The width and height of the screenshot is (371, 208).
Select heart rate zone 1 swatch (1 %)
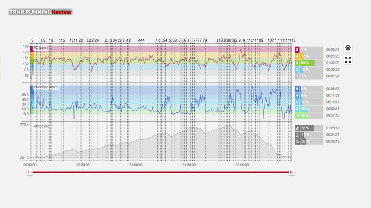click(x=297, y=76)
